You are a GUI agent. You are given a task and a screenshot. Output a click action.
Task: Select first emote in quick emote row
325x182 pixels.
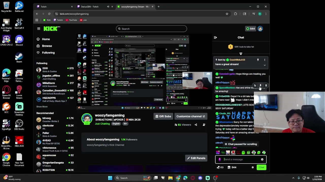tap(218, 152)
